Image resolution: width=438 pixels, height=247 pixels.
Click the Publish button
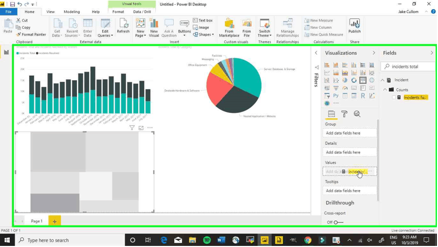[355, 27]
